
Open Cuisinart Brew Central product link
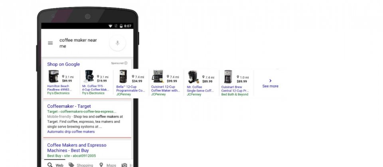[x=235, y=89]
